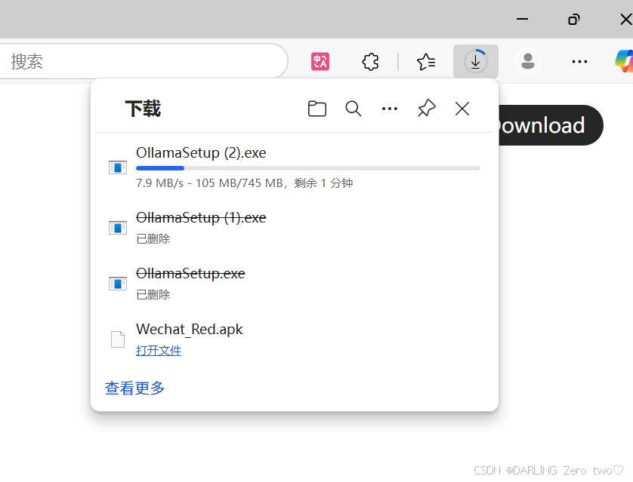633x482 pixels.
Task: Open the favorites star list icon
Action: [x=426, y=62]
